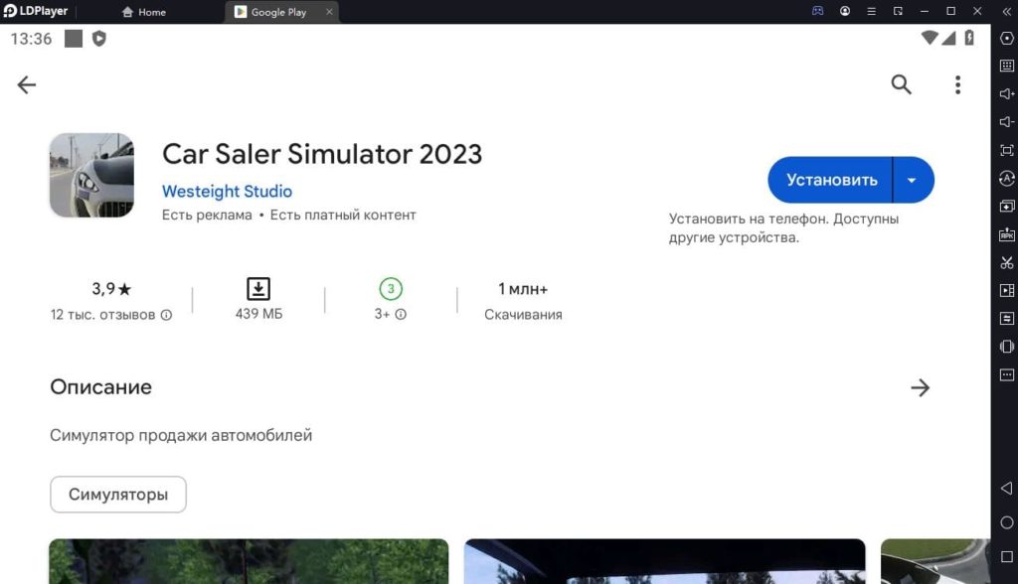Screen dimensions: 1018x584
Task: Switch to the Home tab
Action: tap(144, 12)
